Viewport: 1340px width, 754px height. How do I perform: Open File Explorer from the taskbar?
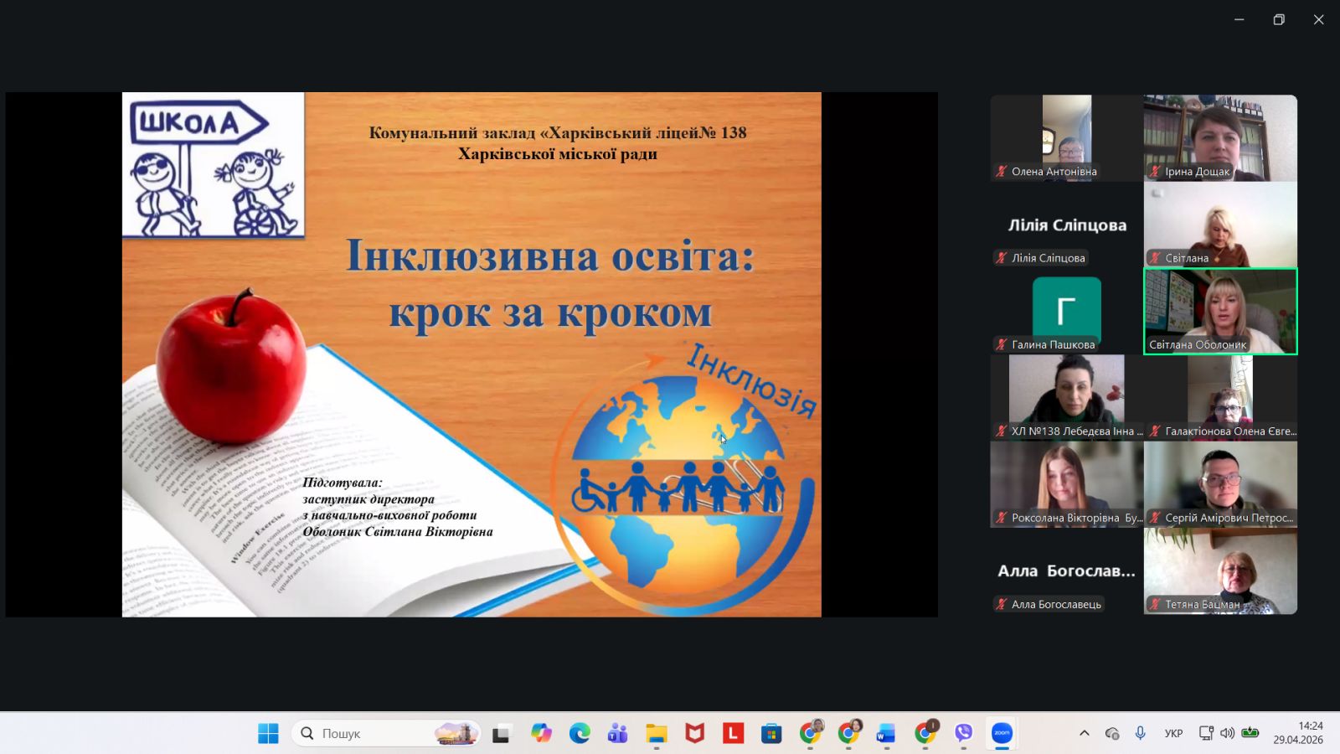[x=656, y=734]
